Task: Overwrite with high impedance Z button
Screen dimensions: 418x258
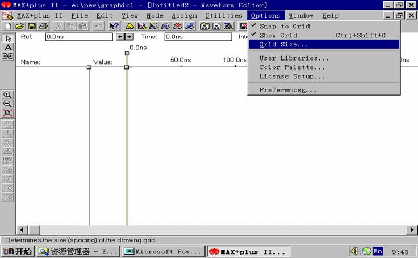Action: tap(8, 152)
